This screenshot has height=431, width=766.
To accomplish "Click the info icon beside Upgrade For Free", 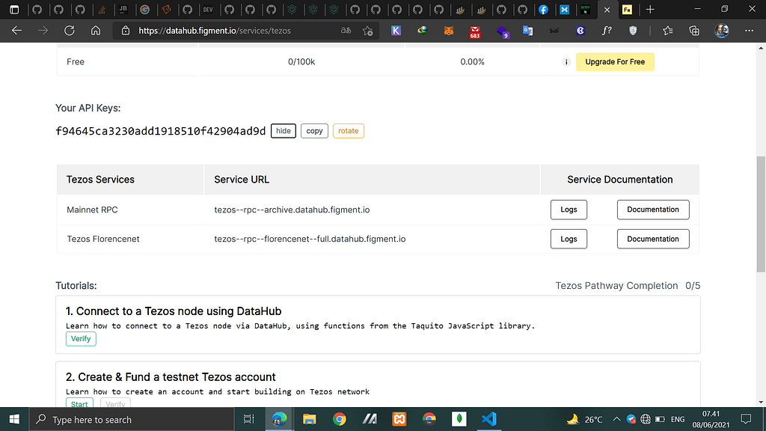I will point(566,62).
